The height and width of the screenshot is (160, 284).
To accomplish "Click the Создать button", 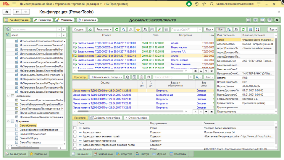I will click(79, 30).
